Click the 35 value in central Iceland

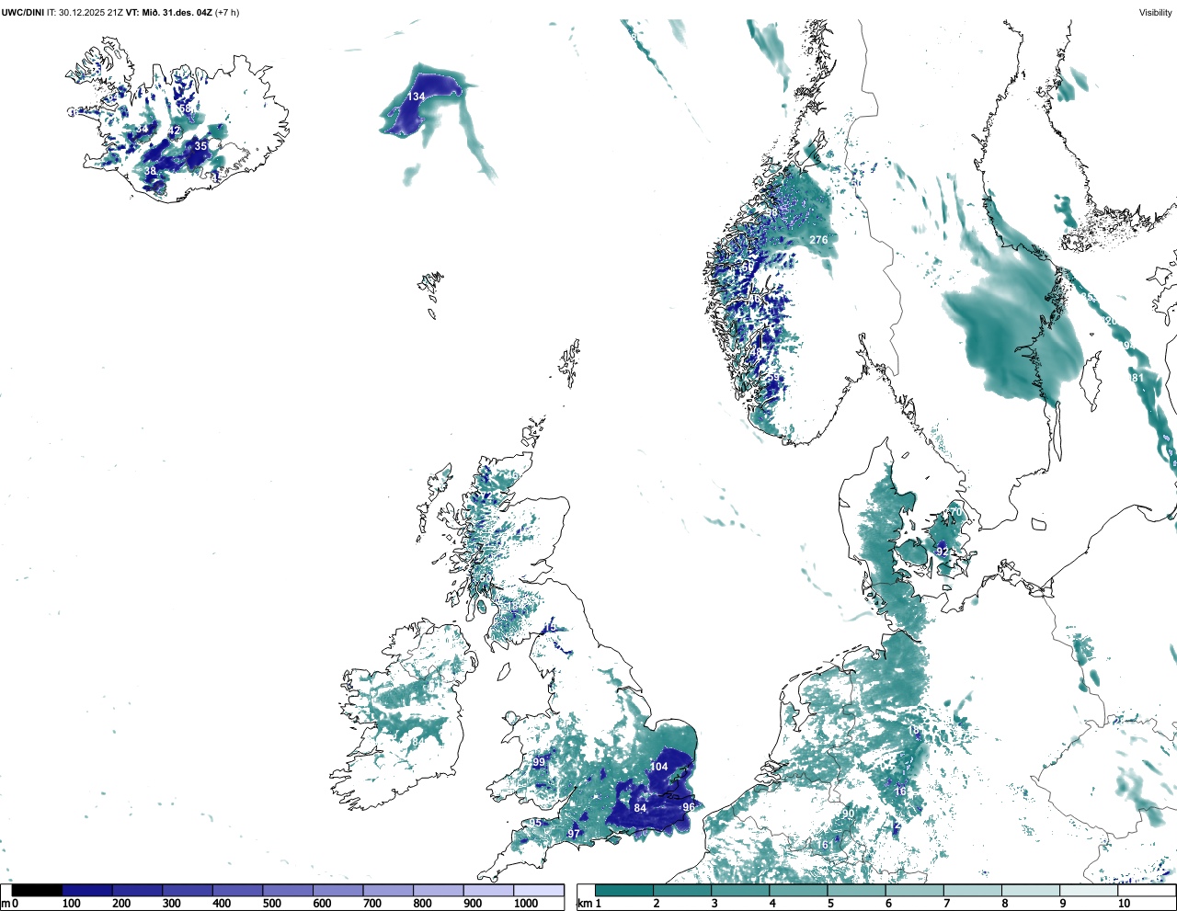[x=200, y=146]
